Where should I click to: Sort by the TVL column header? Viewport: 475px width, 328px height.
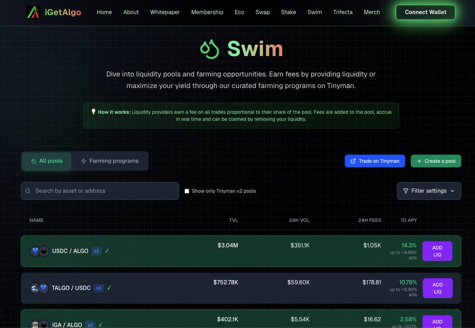tap(234, 220)
